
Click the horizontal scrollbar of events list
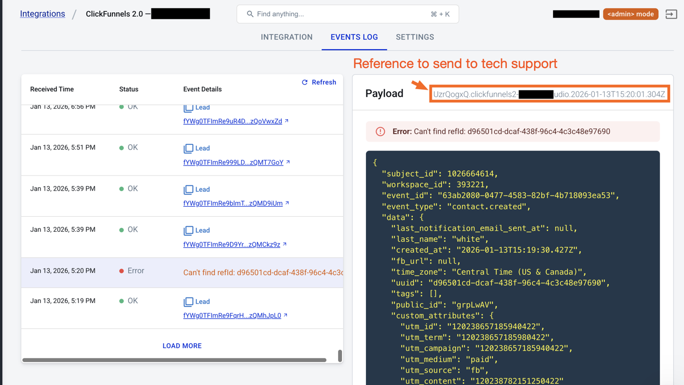tap(174, 360)
